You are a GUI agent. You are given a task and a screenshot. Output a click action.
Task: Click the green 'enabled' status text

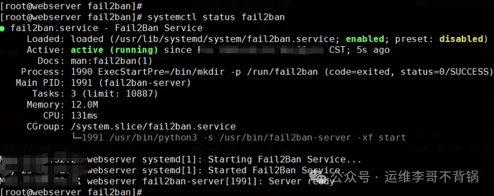365,39
